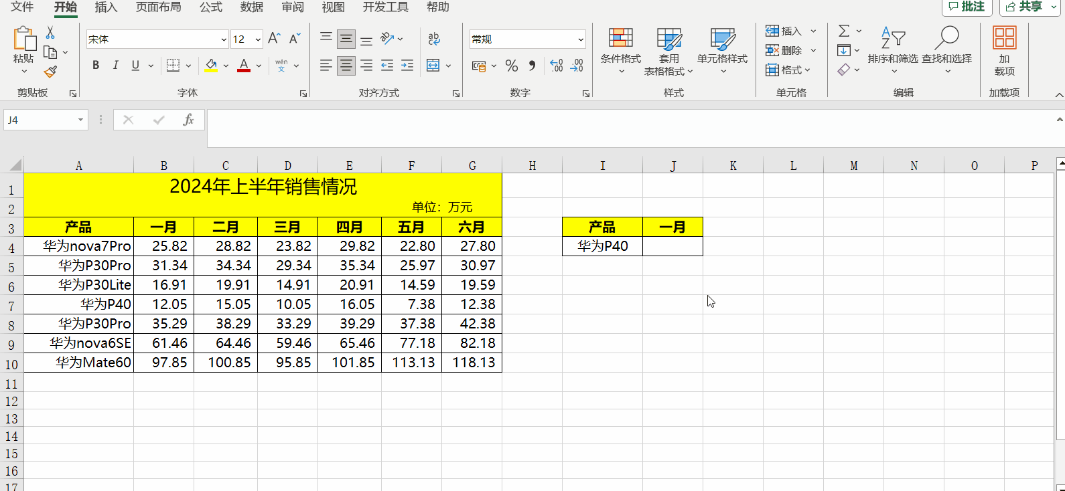Click the Find and Select magnifier icon
This screenshot has width=1065, height=491.
click(946, 38)
